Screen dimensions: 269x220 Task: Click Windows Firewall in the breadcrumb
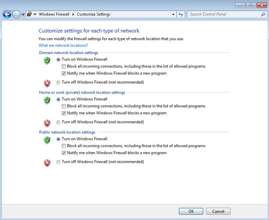(x=54, y=14)
